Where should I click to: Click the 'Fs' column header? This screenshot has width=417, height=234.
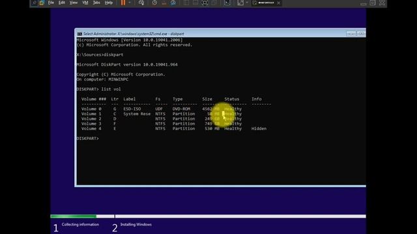(x=158, y=99)
